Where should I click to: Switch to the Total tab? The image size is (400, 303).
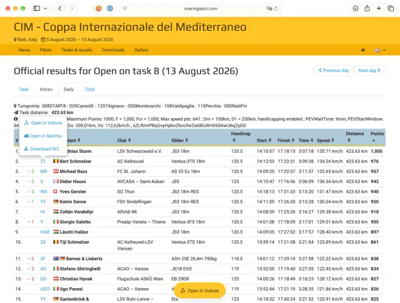[x=90, y=89]
